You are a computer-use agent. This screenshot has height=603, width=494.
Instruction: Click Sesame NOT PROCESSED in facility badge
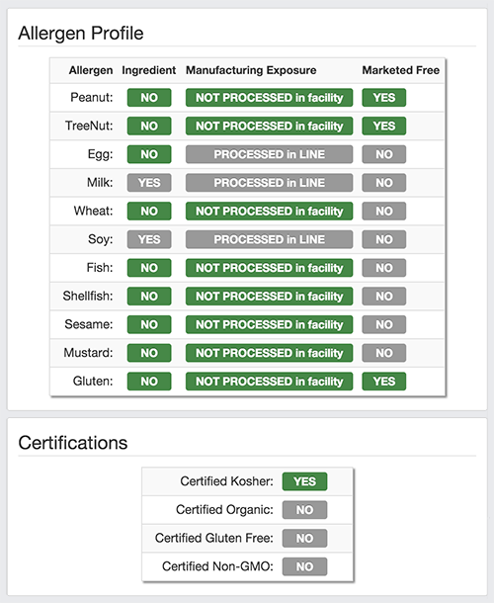(x=269, y=324)
